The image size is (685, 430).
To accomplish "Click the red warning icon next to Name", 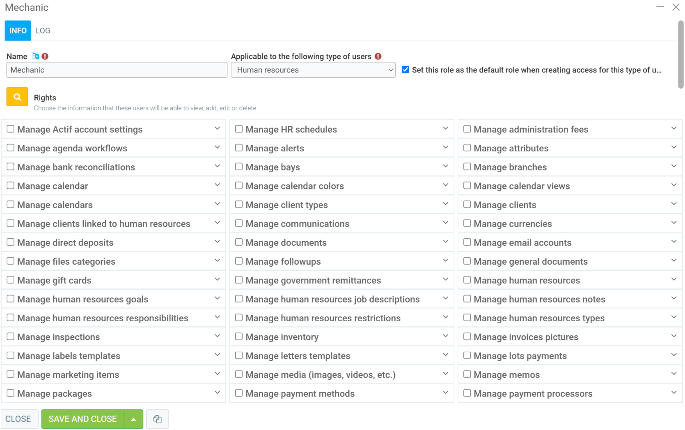I will click(45, 56).
